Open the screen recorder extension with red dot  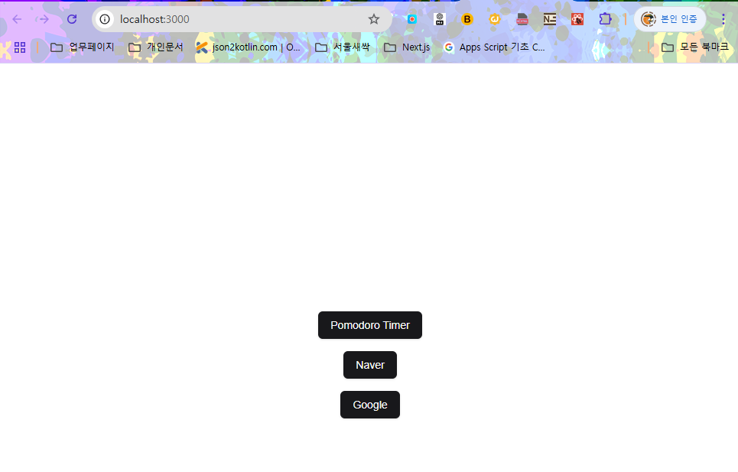pos(412,19)
